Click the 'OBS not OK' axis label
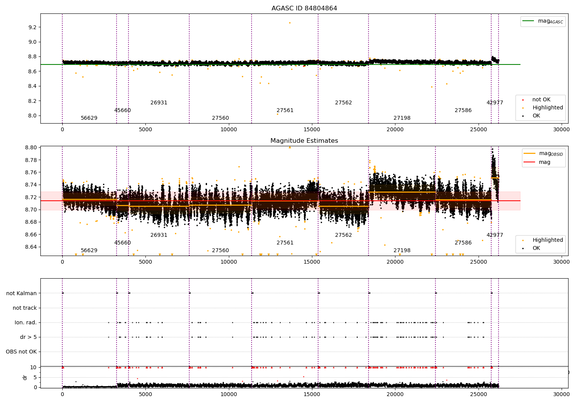This screenshot has width=577, height=403. click(21, 352)
